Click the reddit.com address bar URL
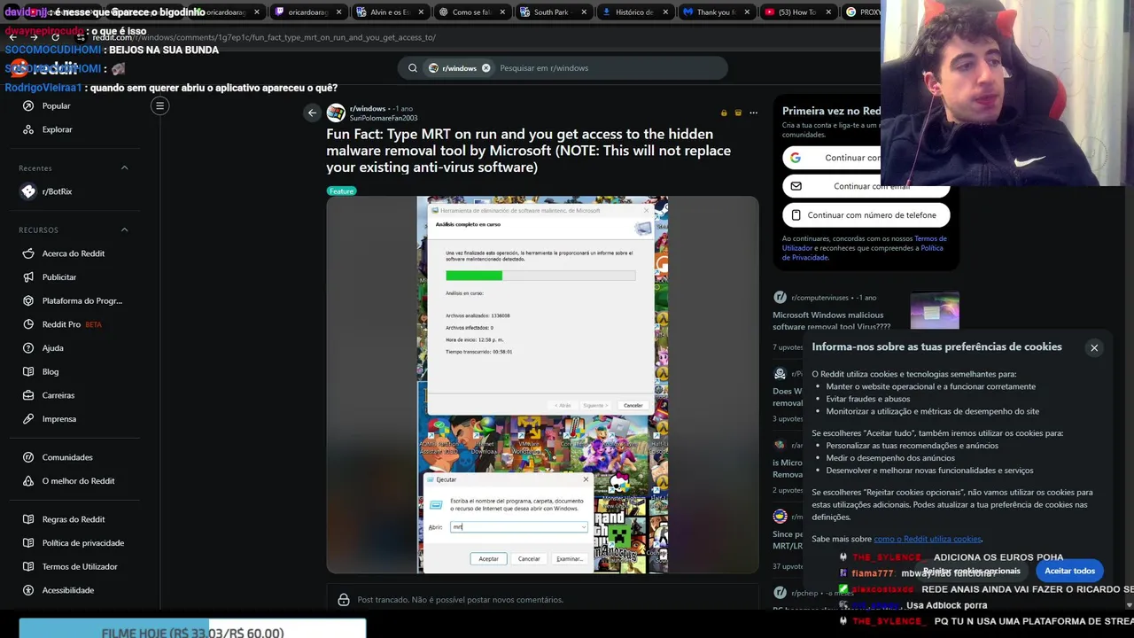This screenshot has height=638, width=1134. (264, 37)
